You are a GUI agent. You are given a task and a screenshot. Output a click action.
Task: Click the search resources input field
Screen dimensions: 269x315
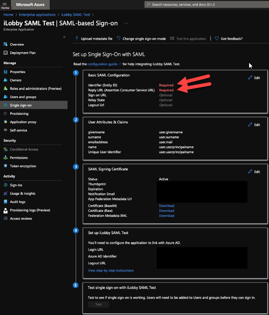[207, 4]
